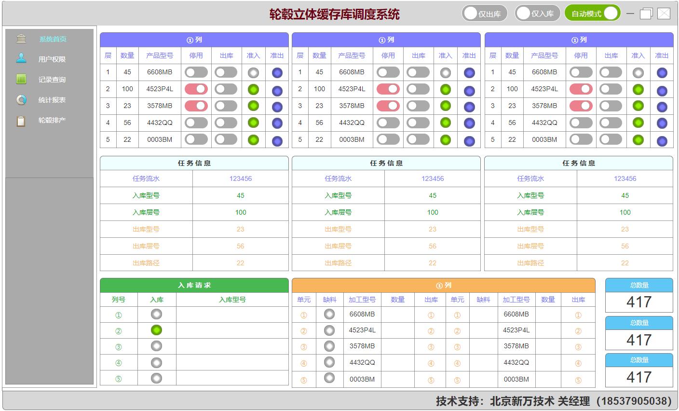
Task: Click the support phone number 18537905038
Action: click(x=634, y=401)
